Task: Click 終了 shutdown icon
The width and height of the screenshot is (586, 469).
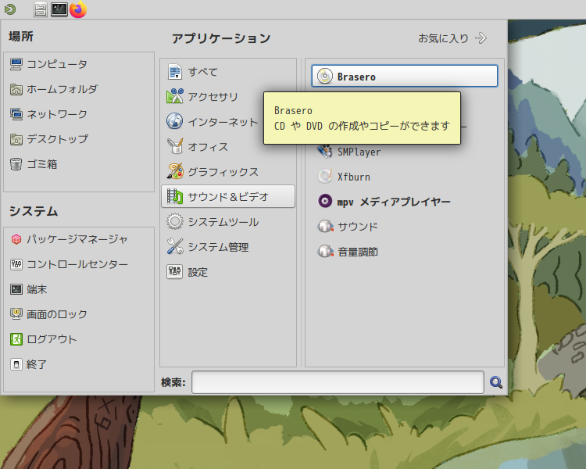Action: 16,364
